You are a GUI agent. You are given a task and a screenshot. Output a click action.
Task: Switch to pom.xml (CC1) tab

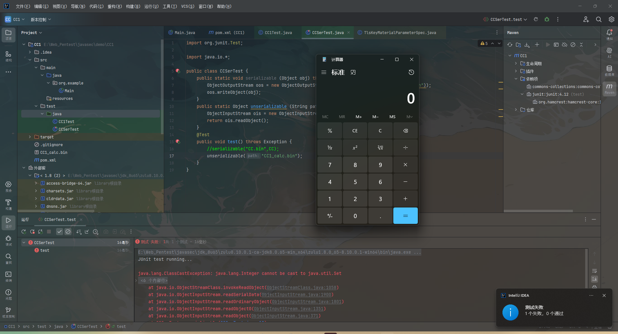pyautogui.click(x=227, y=32)
